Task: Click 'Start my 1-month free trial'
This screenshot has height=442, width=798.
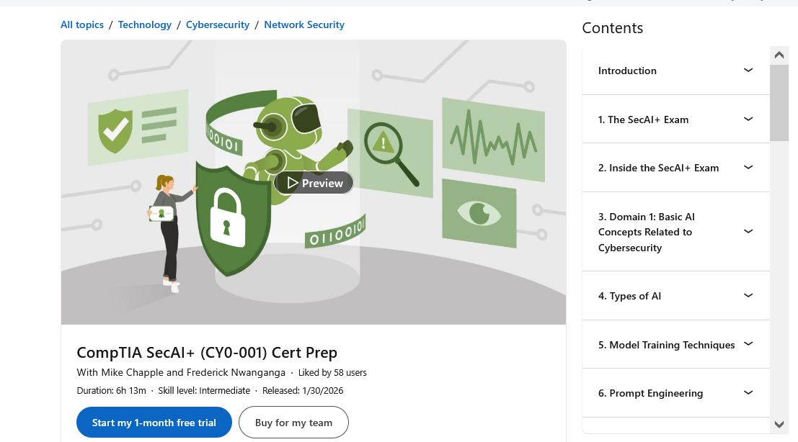Action: [154, 423]
